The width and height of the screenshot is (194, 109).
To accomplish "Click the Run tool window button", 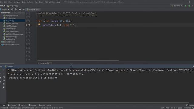I will point(3,105).
